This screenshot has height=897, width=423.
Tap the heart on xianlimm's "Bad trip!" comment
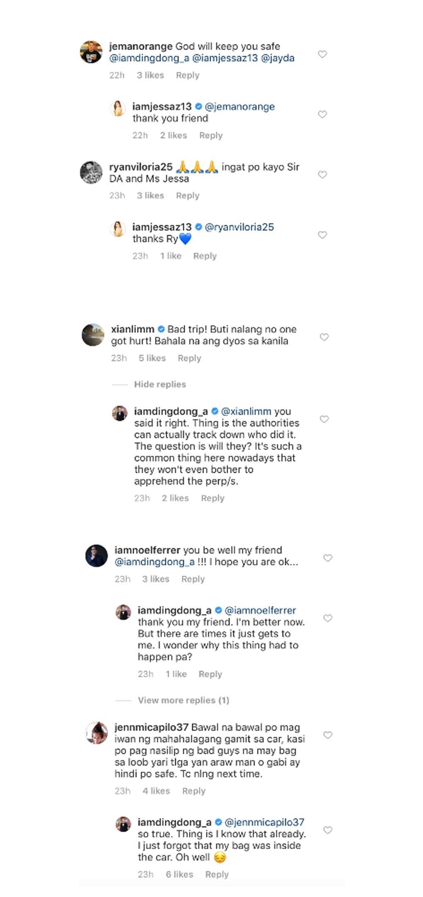point(324,337)
